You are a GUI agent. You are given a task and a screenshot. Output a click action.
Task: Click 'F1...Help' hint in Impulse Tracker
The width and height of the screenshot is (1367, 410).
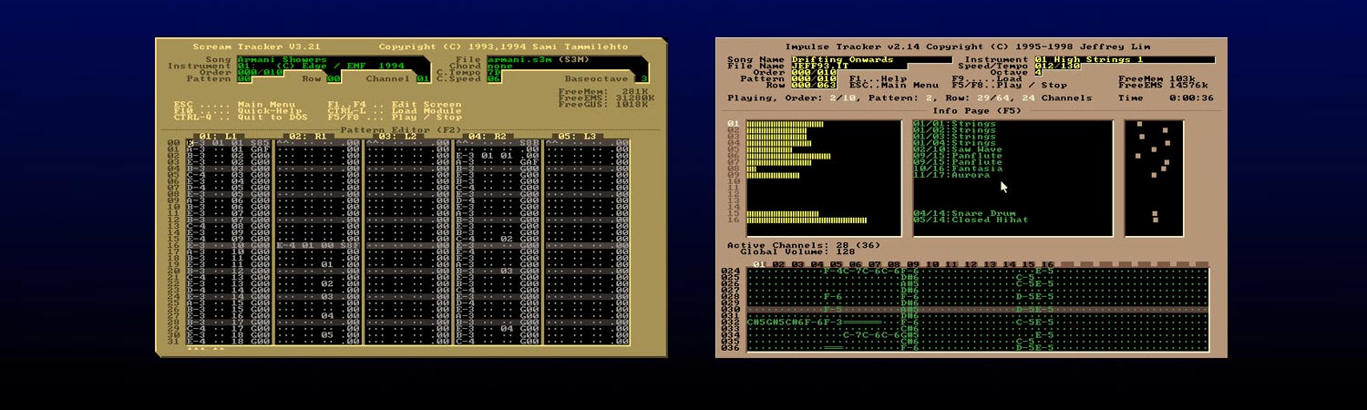[x=878, y=78]
